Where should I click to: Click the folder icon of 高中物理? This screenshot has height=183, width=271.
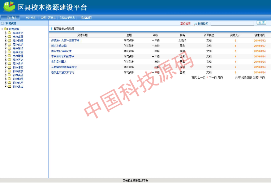[10, 40]
